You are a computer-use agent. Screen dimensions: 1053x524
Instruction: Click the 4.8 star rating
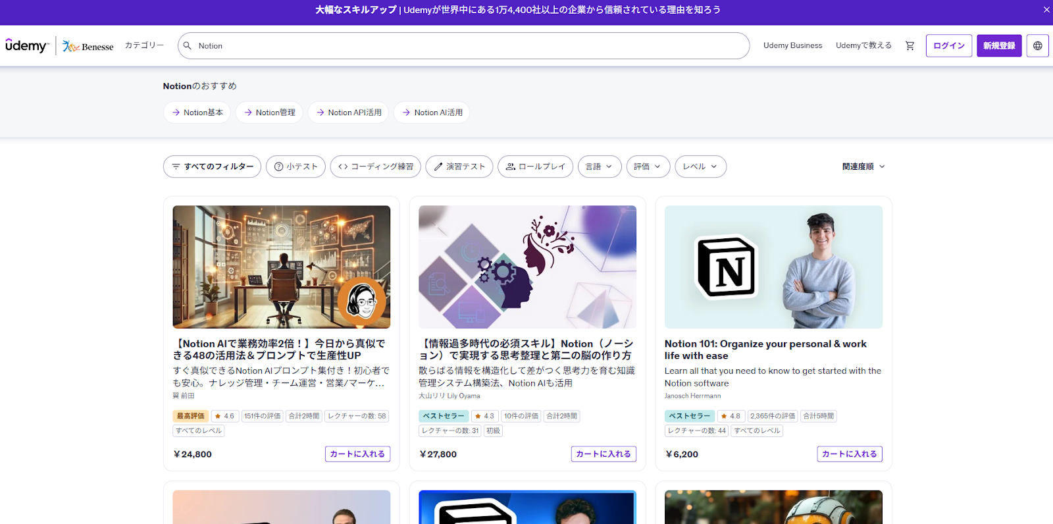click(x=731, y=416)
